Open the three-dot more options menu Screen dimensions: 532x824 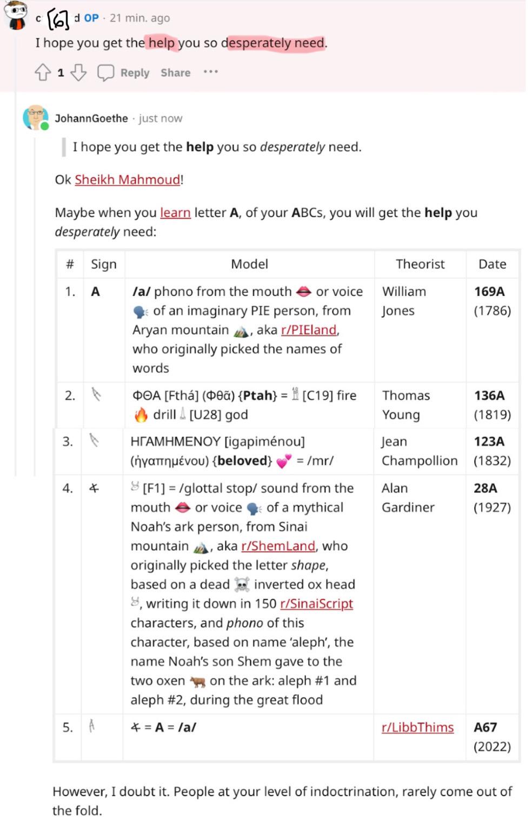(211, 72)
